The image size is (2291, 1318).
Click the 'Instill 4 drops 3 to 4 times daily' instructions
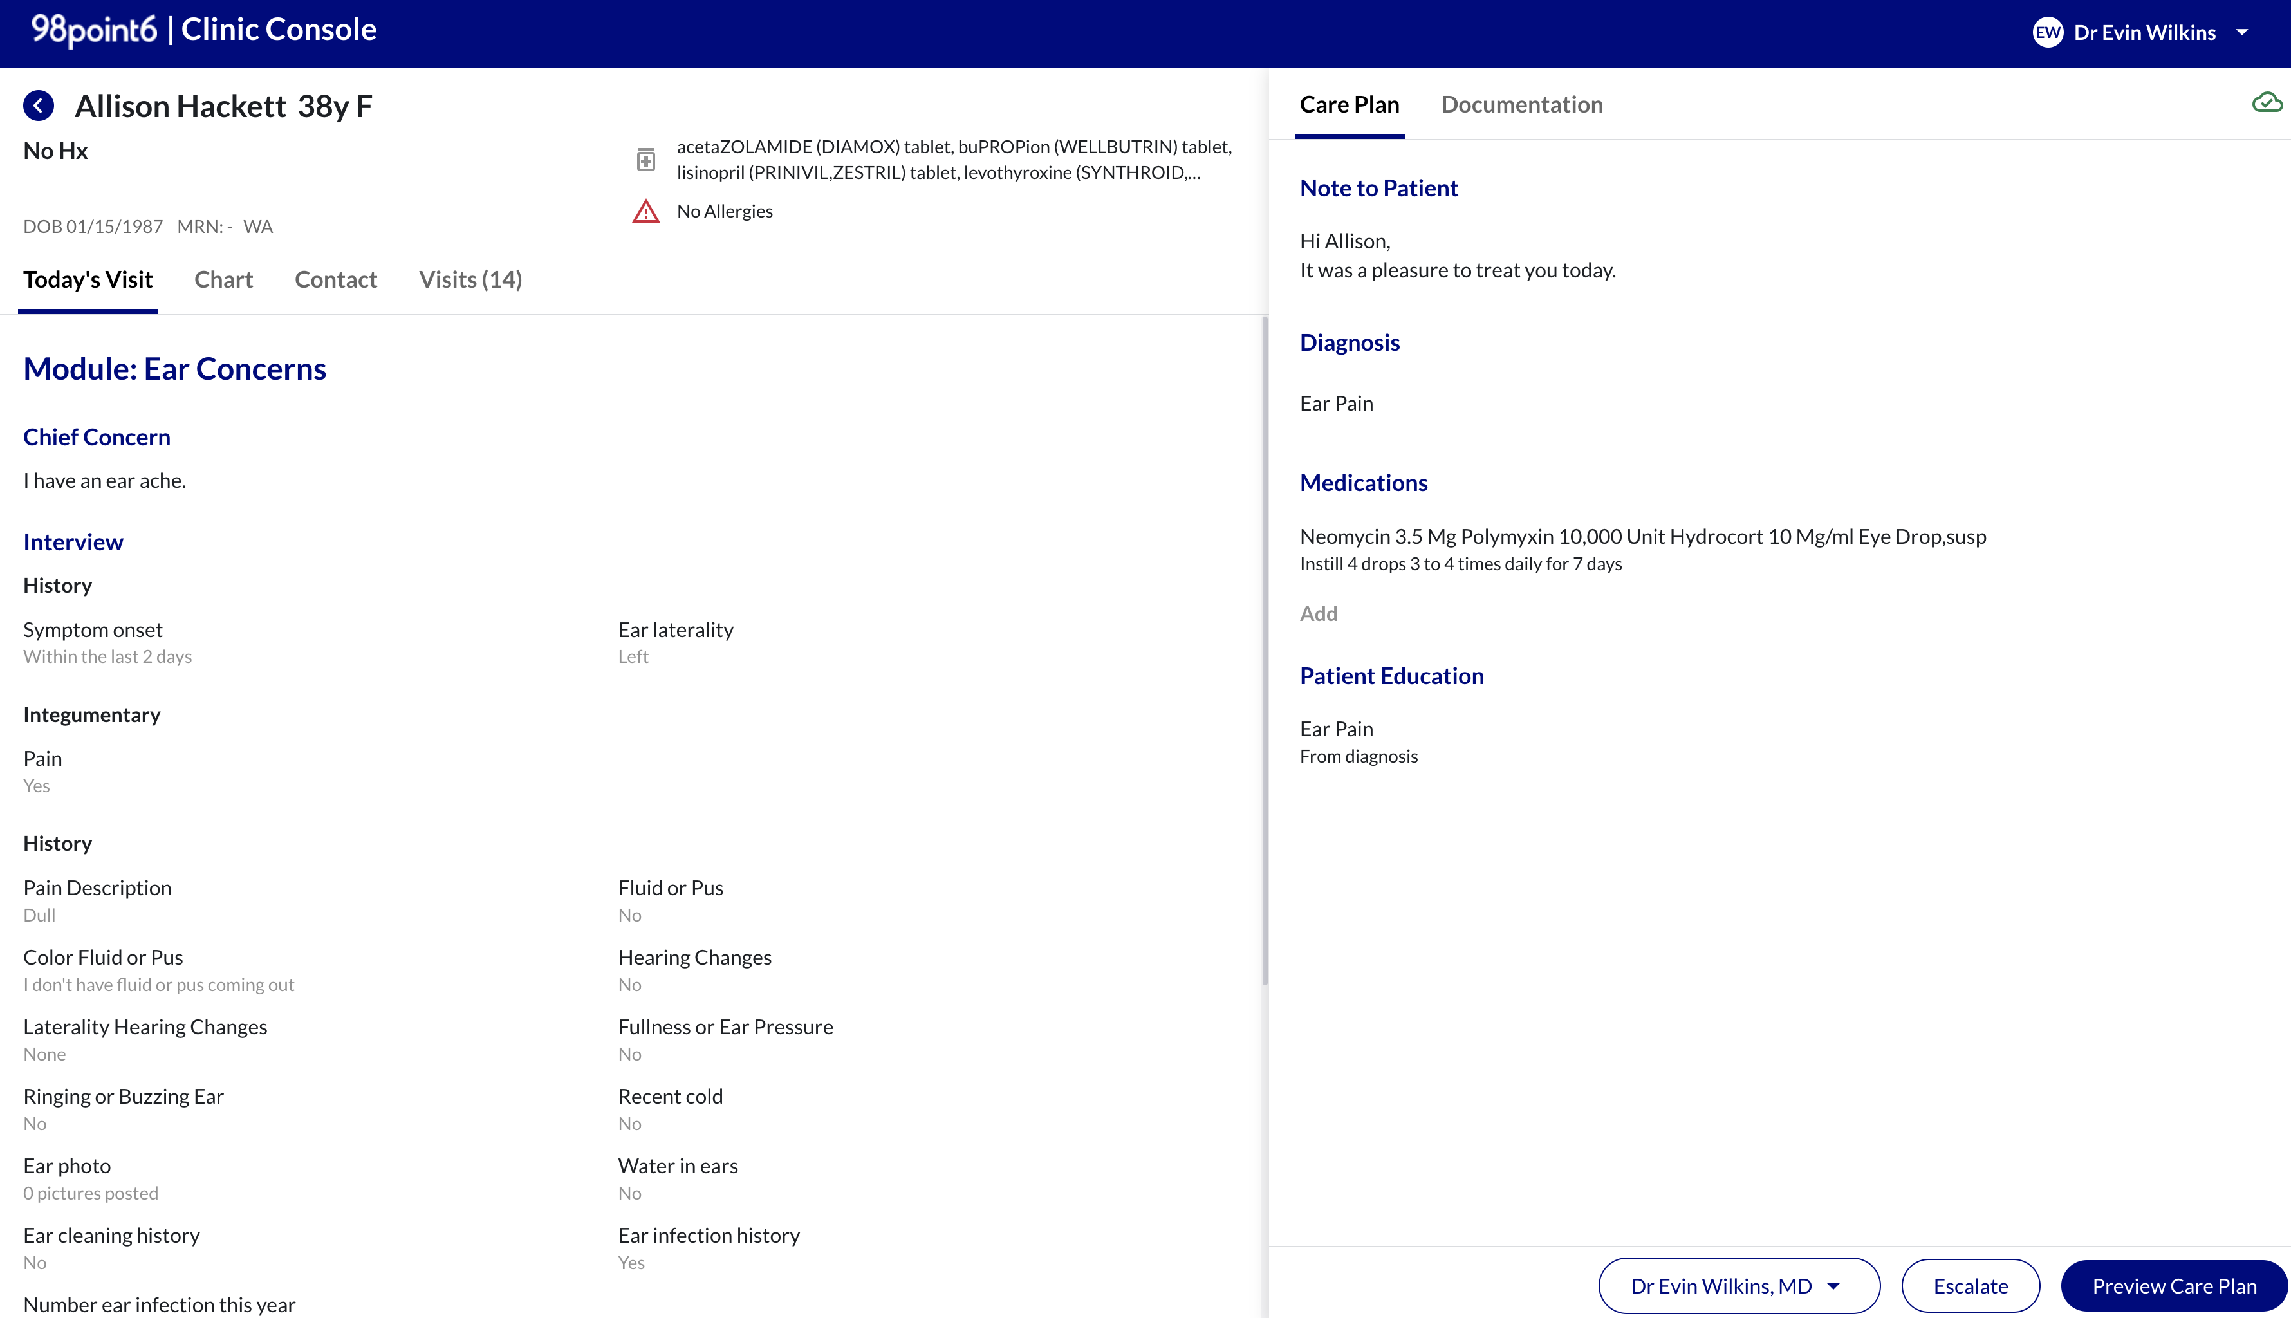tap(1460, 564)
